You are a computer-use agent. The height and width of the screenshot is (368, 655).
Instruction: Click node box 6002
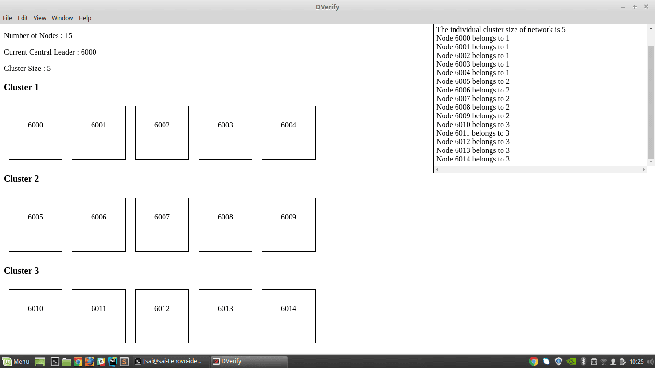(x=162, y=133)
